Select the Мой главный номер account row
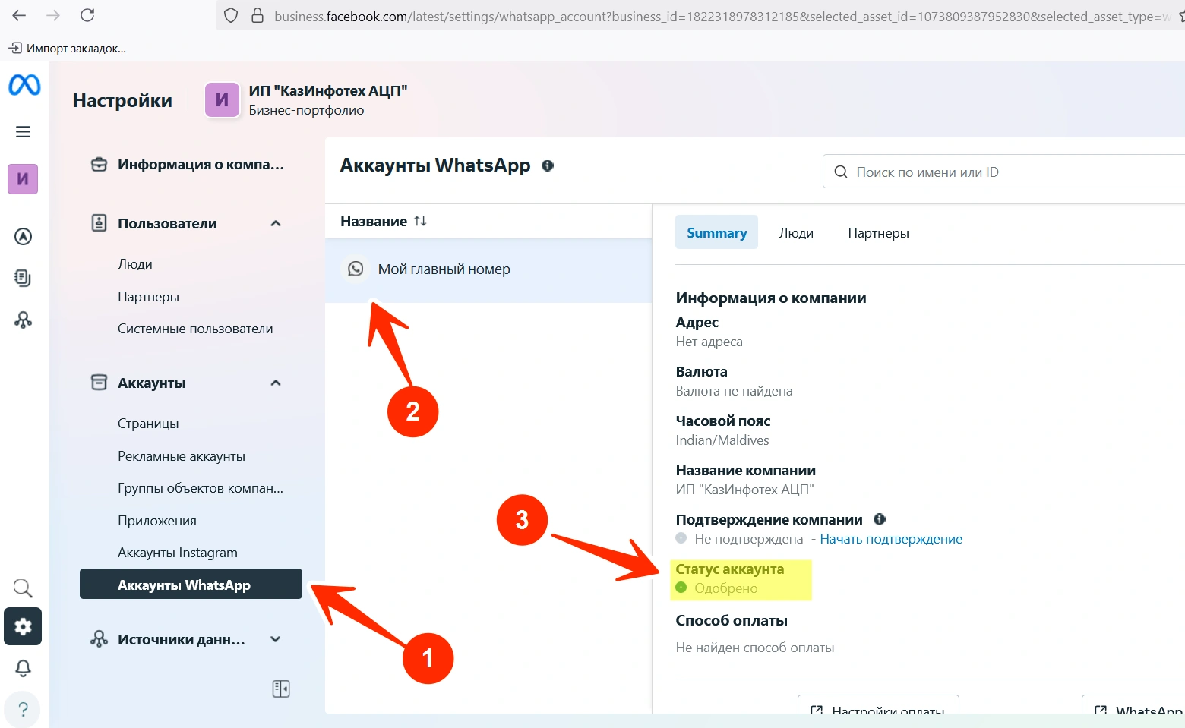 point(488,269)
